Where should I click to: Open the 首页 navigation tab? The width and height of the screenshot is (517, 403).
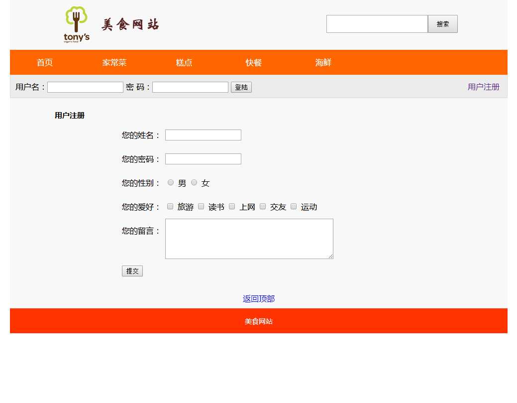click(x=45, y=62)
